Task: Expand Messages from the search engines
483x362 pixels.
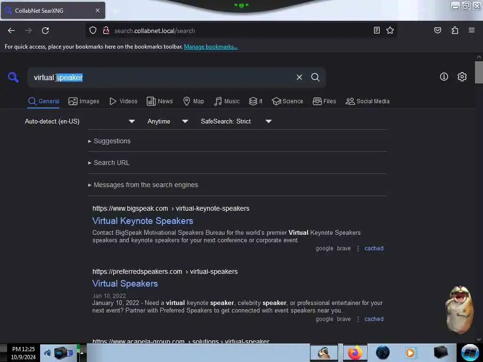Action: click(x=143, y=185)
